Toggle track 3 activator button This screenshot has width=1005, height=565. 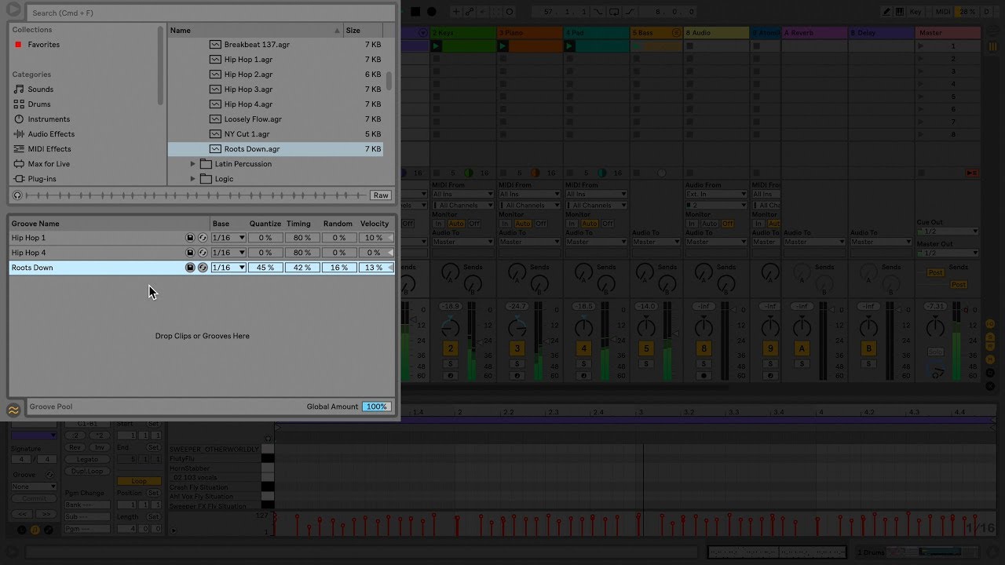517,348
